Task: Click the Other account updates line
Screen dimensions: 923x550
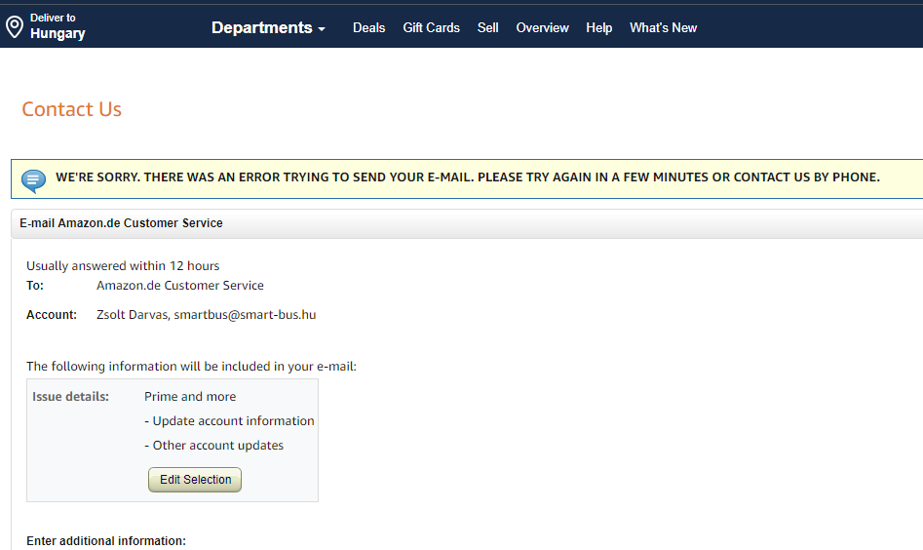Action: [213, 446]
